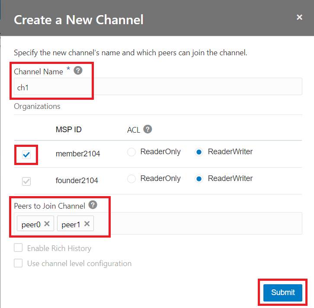Click help icon next to Peers to Join Channel

(92, 205)
